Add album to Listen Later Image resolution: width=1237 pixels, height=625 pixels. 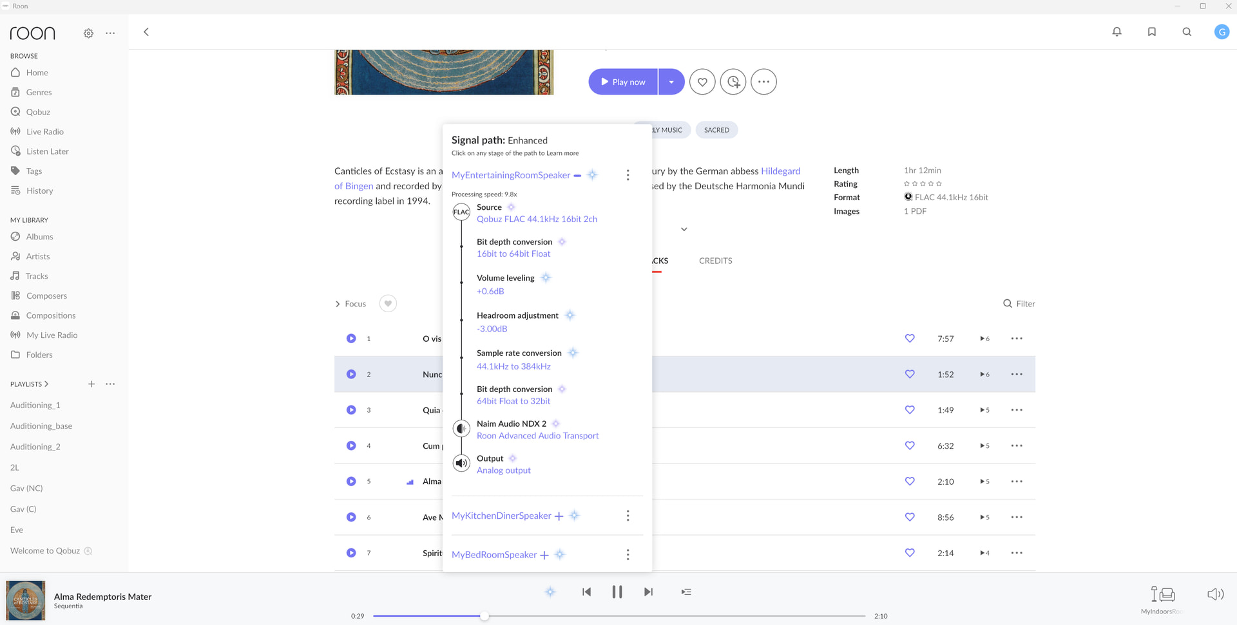tap(733, 82)
